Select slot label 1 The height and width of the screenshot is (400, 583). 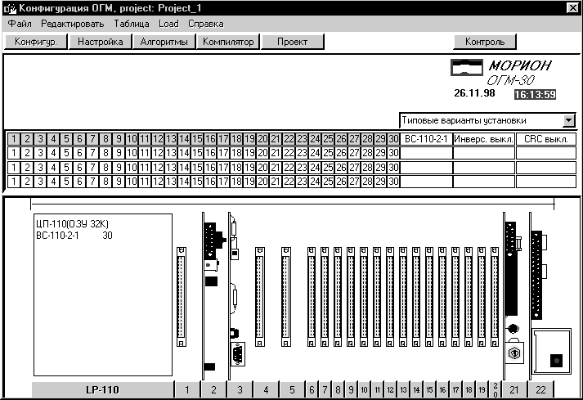point(187,390)
